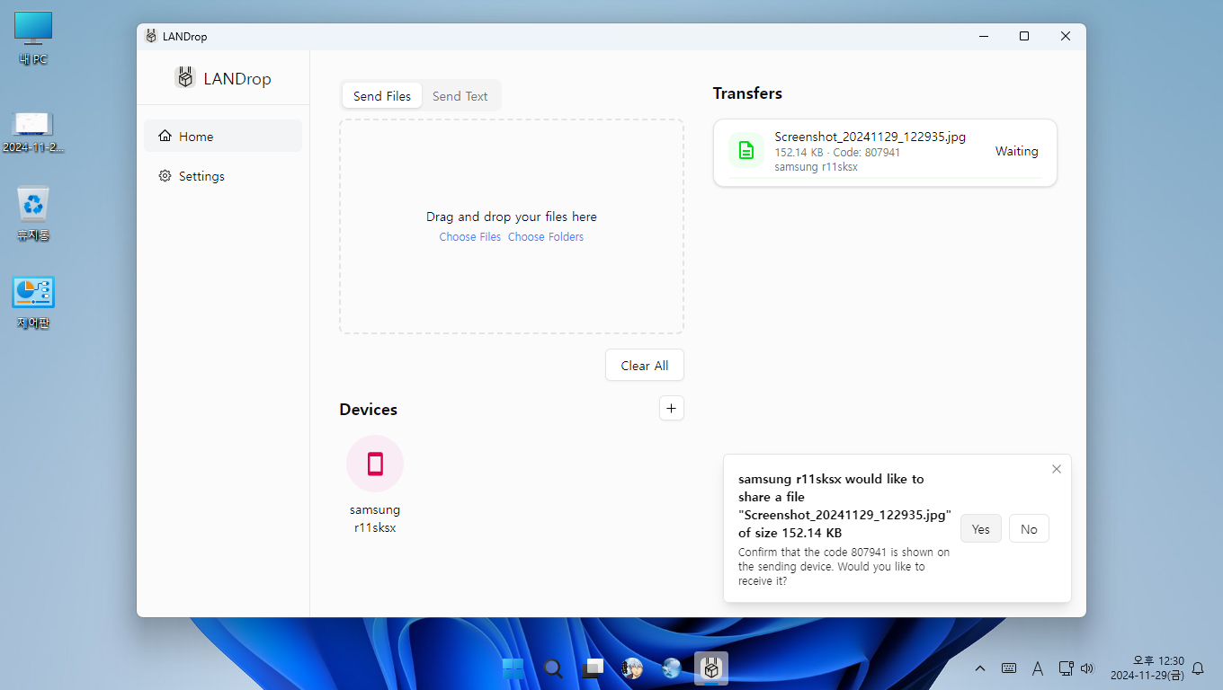Image resolution: width=1223 pixels, height=690 pixels.
Task: Click the input language A indicator
Action: coord(1038,668)
